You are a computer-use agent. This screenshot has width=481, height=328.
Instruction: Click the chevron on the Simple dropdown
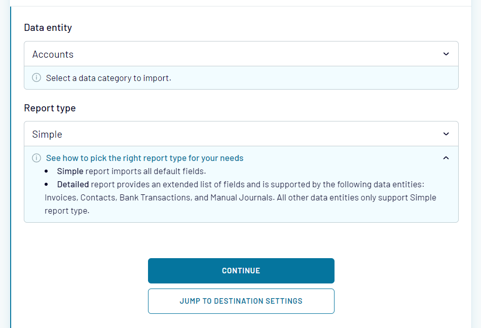(x=446, y=134)
